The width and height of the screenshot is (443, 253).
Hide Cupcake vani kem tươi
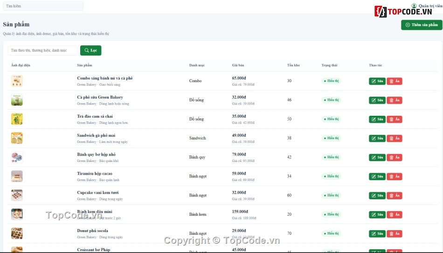394,195
